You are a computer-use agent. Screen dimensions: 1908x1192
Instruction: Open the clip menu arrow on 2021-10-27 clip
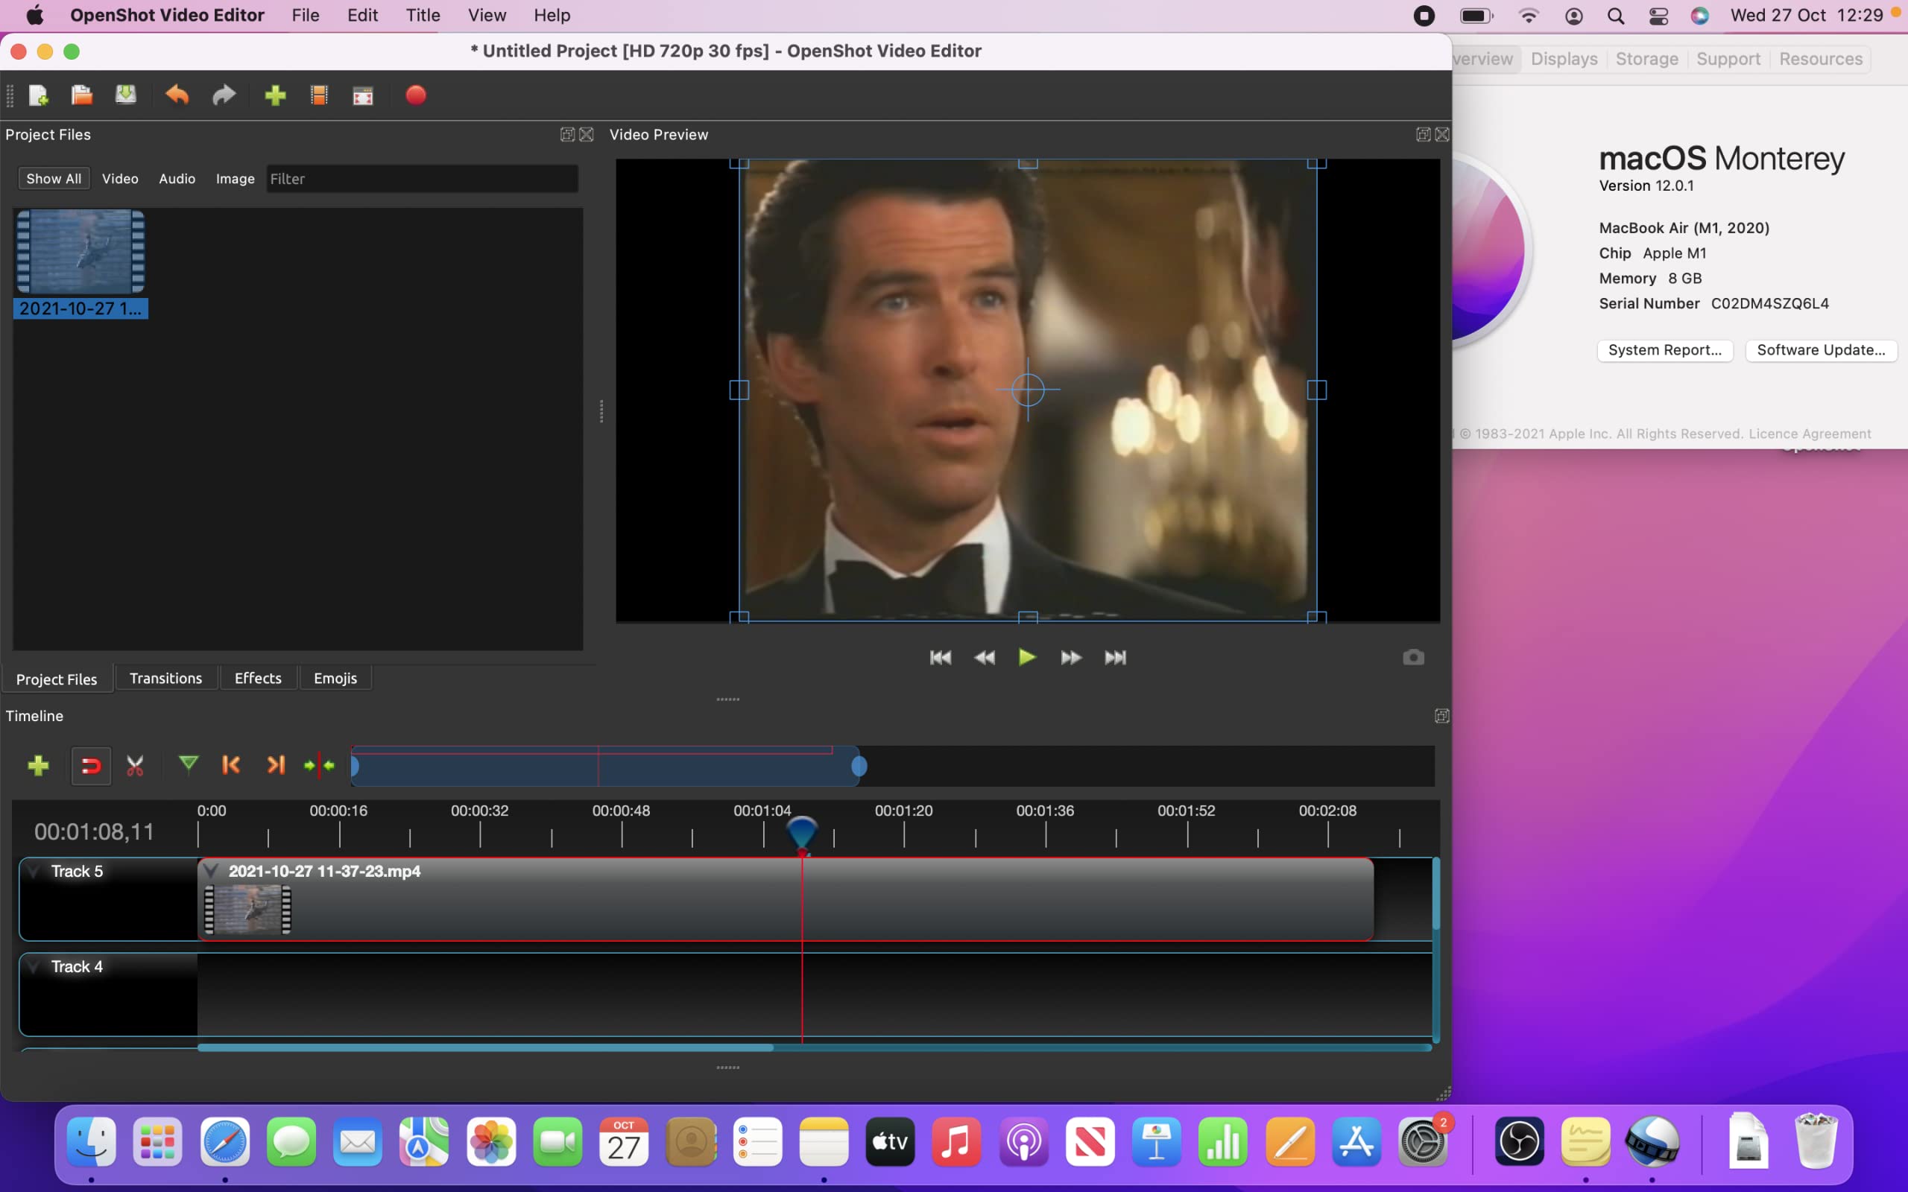coord(210,871)
